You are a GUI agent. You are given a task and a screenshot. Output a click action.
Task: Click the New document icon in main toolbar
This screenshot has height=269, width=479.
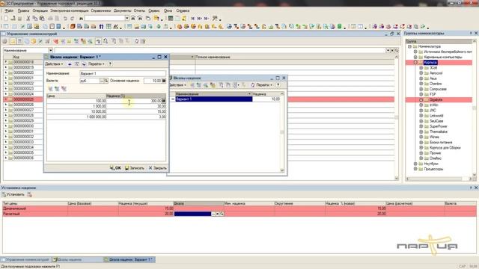pos(6,18)
